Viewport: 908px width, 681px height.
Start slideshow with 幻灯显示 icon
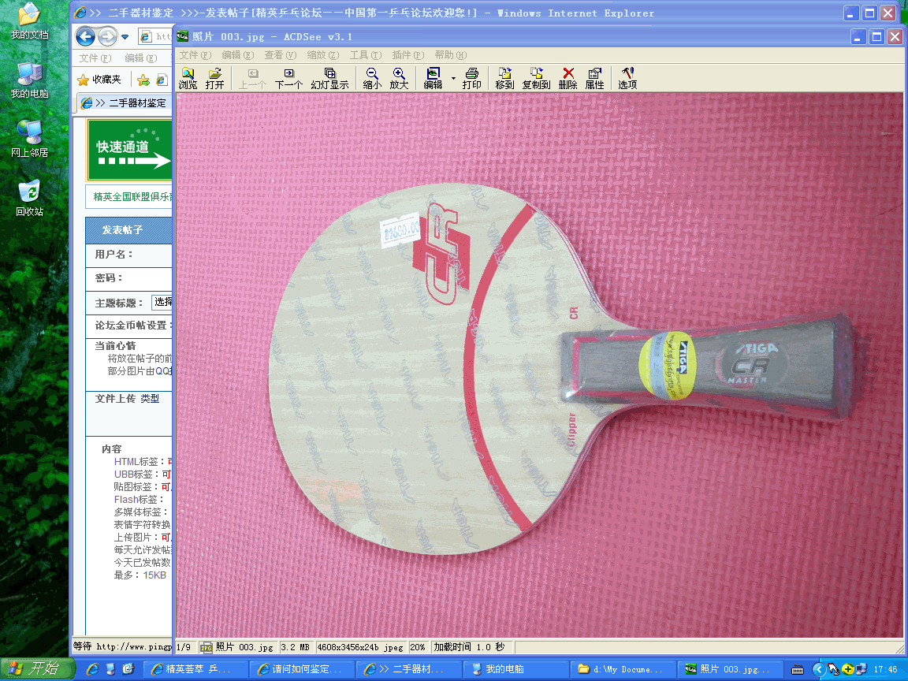[x=329, y=78]
